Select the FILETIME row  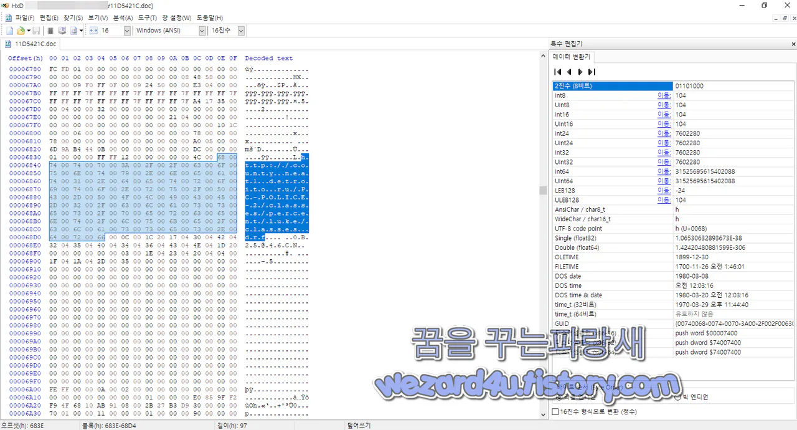coord(674,267)
